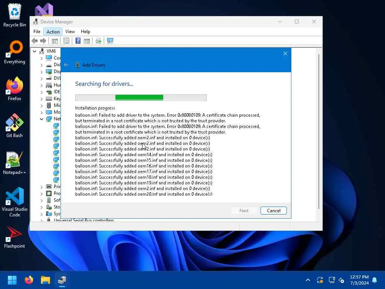Expand the Disk drives category chevron
This screenshot has height=289, width=385.
point(41,65)
